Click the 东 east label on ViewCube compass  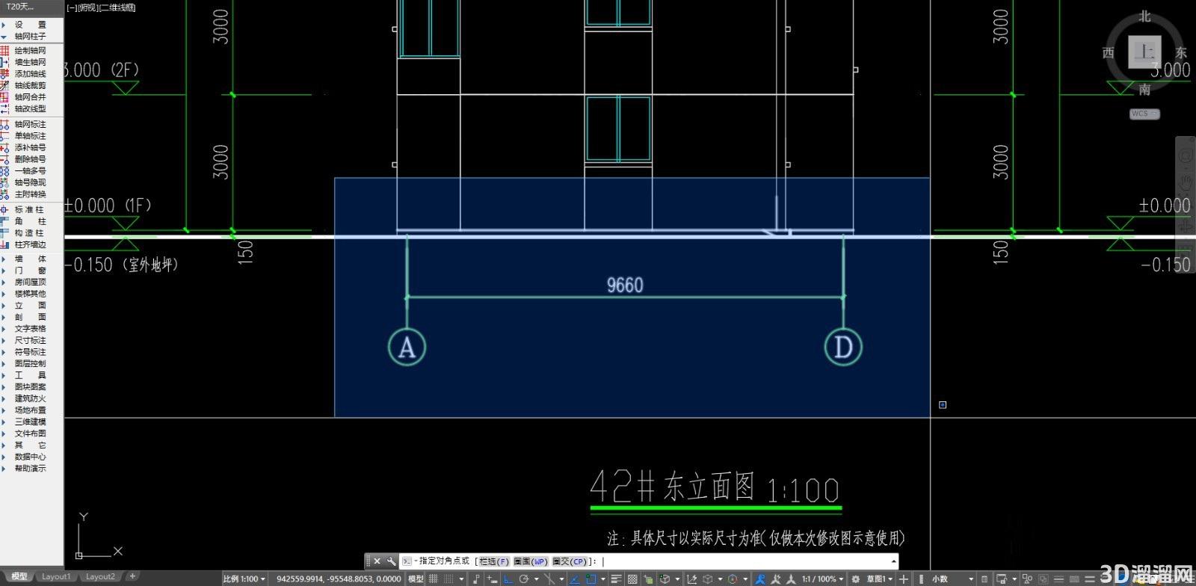pos(1180,52)
